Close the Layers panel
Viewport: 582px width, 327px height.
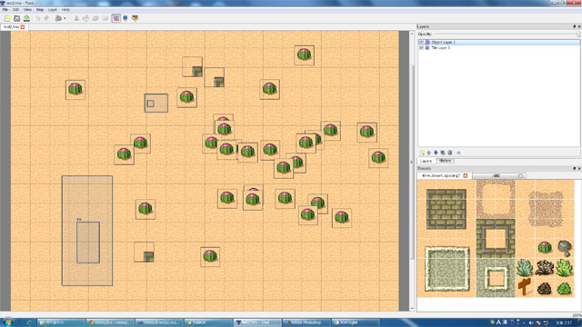(x=579, y=26)
